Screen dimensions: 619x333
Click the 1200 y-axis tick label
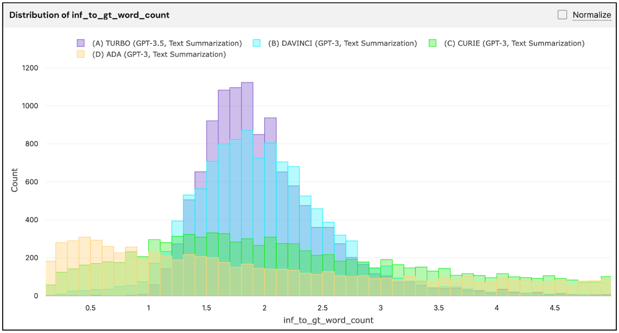[30, 68]
